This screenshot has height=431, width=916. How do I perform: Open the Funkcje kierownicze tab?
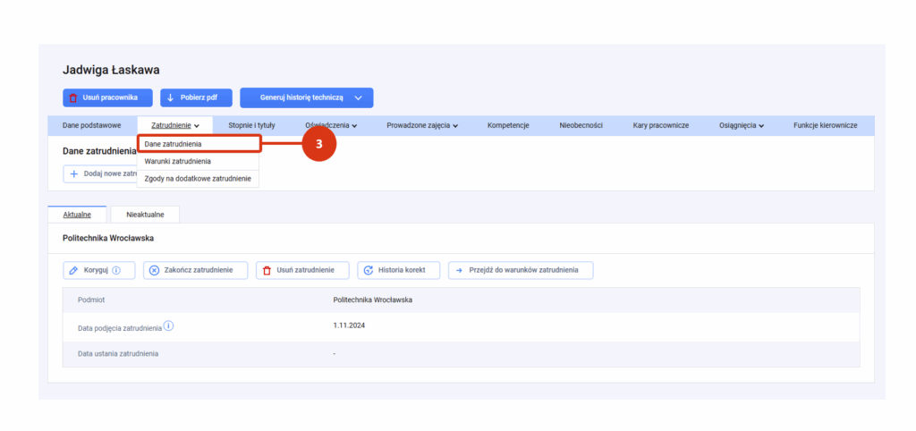(825, 125)
